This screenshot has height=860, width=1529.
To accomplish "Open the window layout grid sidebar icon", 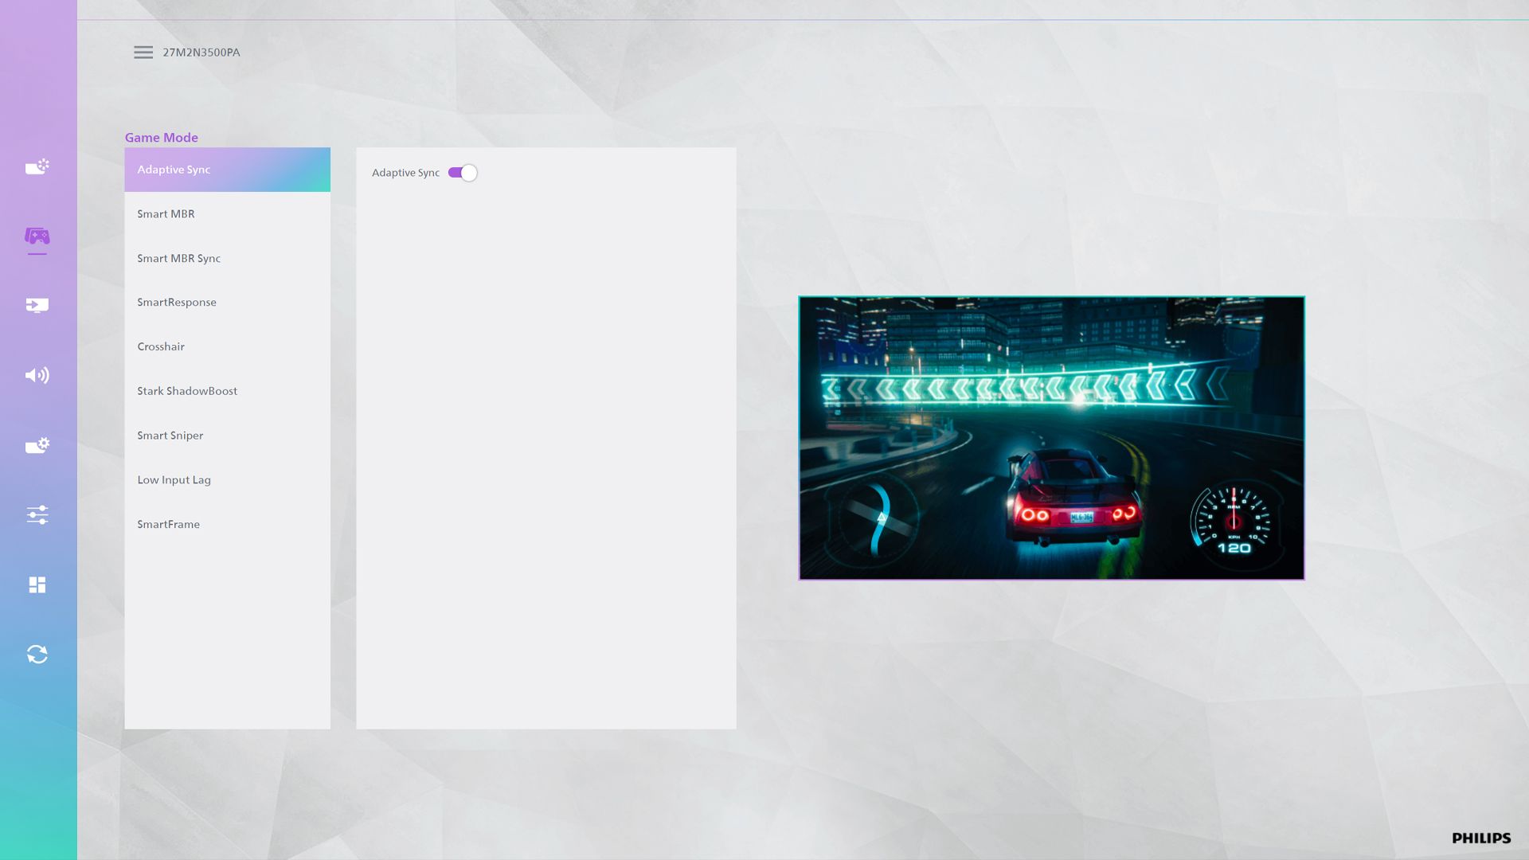I will click(x=37, y=584).
